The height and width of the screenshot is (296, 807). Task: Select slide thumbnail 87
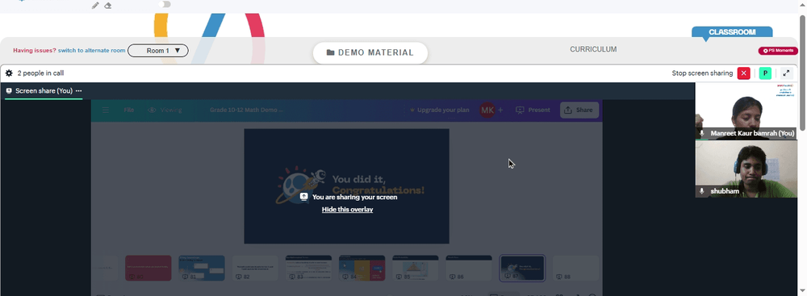point(522,269)
